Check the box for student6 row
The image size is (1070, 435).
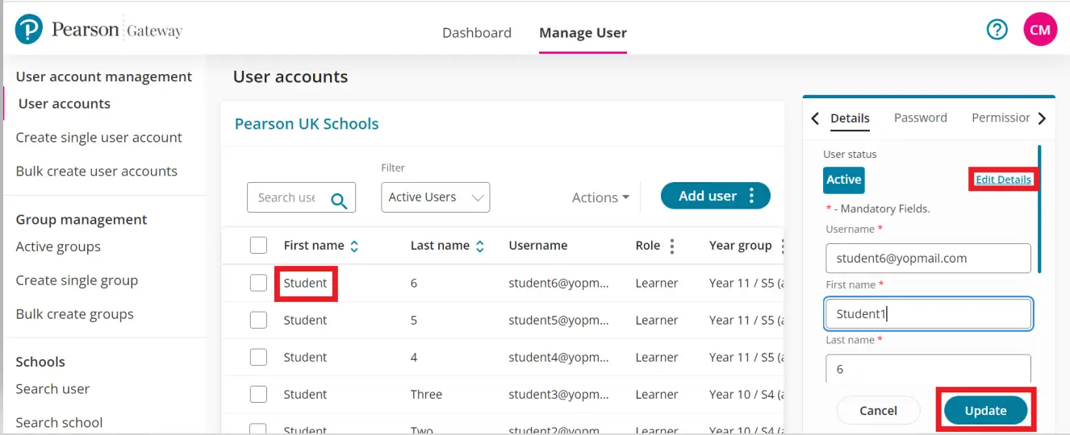point(258,283)
